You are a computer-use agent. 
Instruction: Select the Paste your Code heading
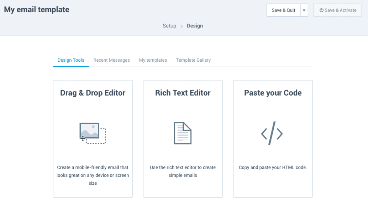click(273, 93)
